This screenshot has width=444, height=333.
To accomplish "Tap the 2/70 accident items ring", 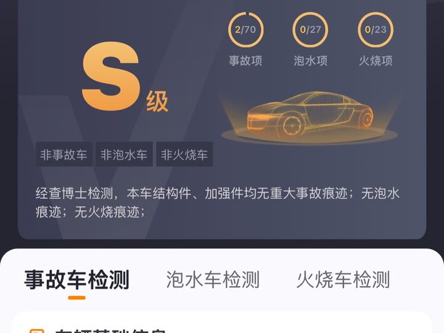I will coord(246,30).
